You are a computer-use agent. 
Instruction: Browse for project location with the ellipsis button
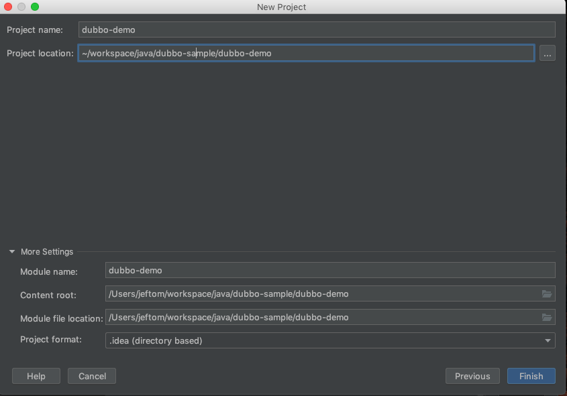click(548, 54)
